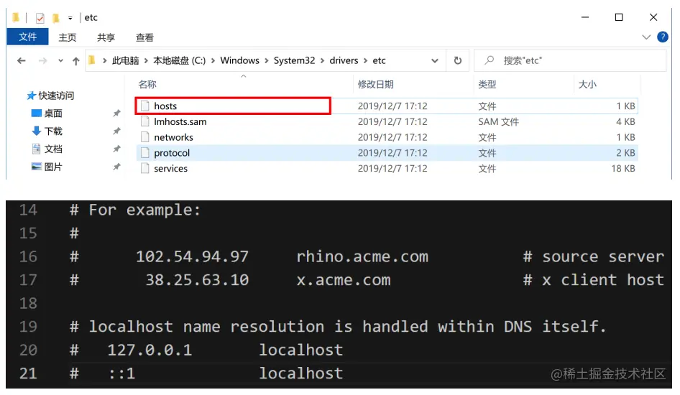The width and height of the screenshot is (680, 395).
Task: Expand the chevron after Windows in path
Action: pyautogui.click(x=266, y=60)
